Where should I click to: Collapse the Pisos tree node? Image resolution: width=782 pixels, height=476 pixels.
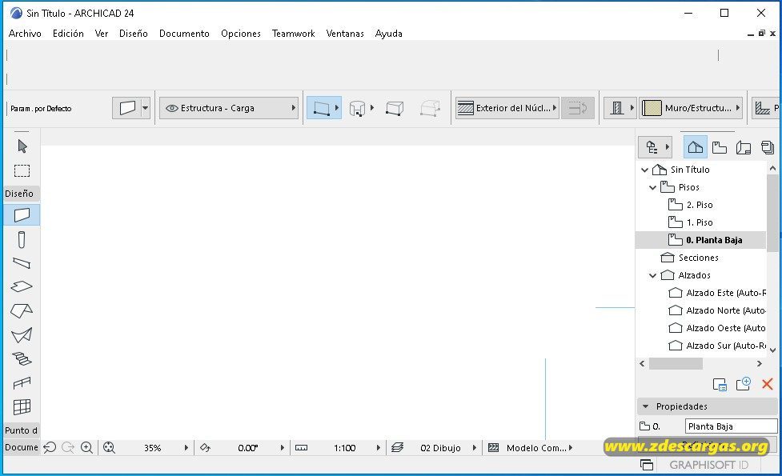tap(652, 187)
